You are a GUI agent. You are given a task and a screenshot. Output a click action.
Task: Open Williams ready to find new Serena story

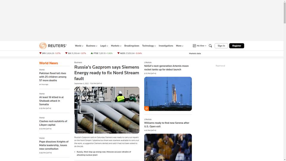[167, 125]
